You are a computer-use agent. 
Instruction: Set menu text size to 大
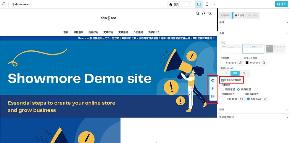point(244,73)
